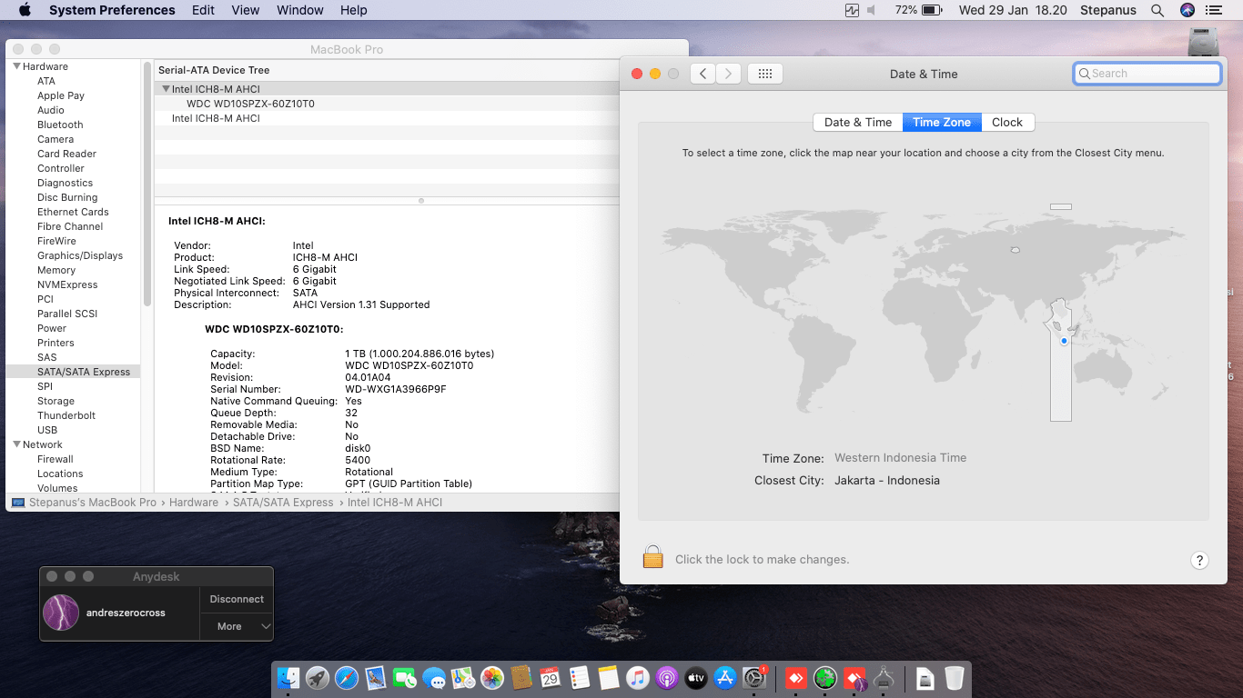
Task: Open Apple TV from the Dock
Action: click(x=696, y=677)
